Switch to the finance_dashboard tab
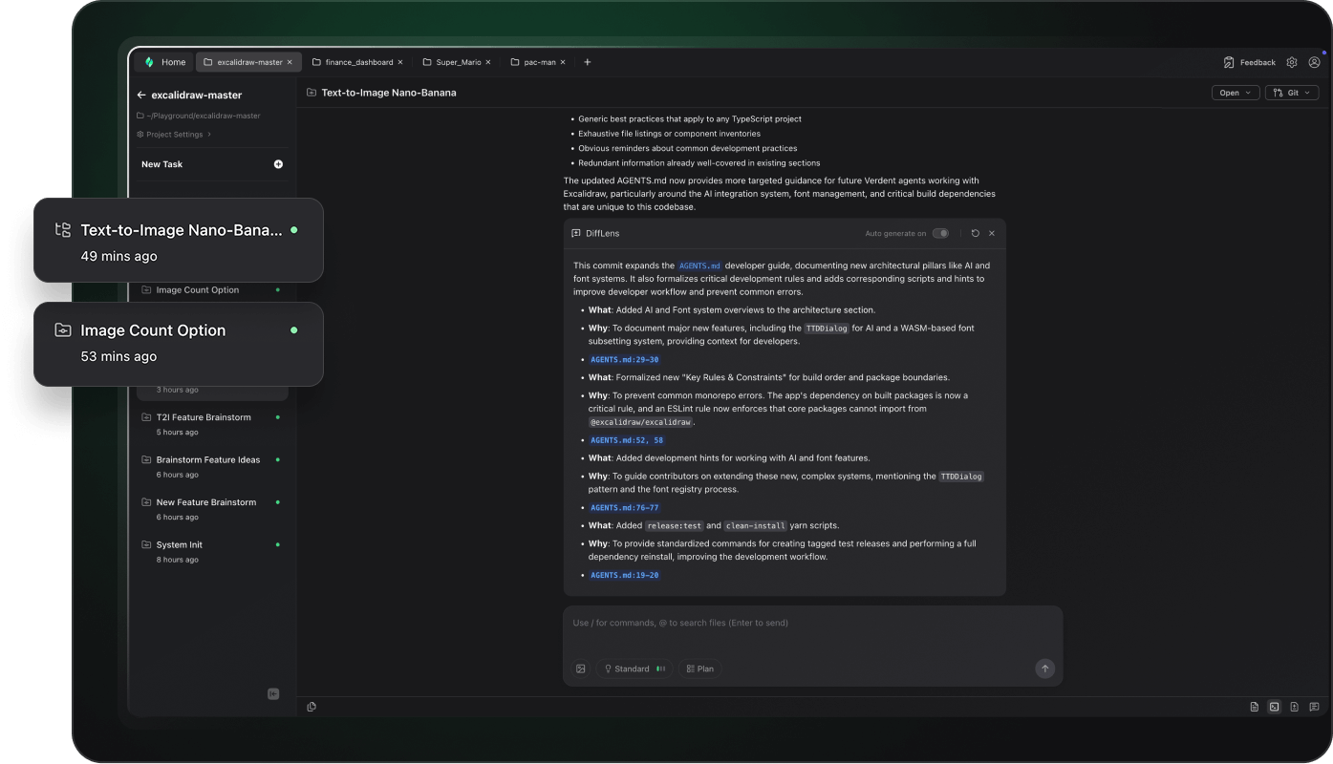 pyautogui.click(x=357, y=62)
